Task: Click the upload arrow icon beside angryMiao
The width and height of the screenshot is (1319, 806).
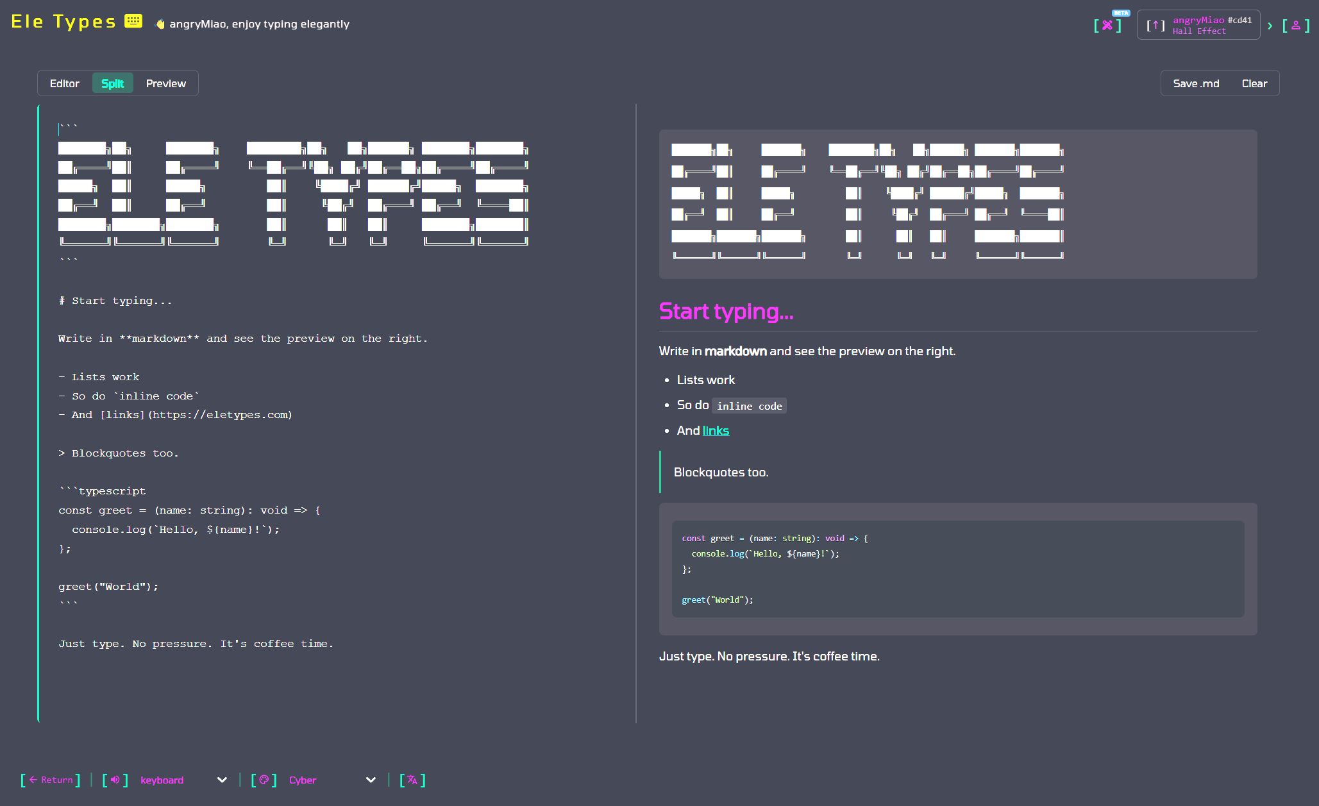Action: (x=1155, y=25)
